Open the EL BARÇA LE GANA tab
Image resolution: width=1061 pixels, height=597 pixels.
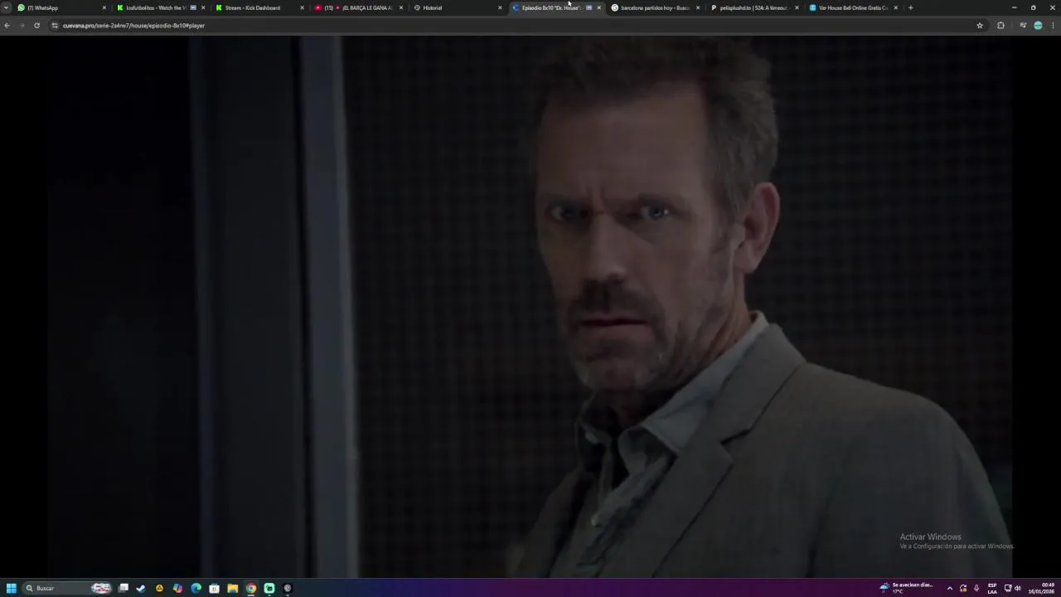pos(359,7)
